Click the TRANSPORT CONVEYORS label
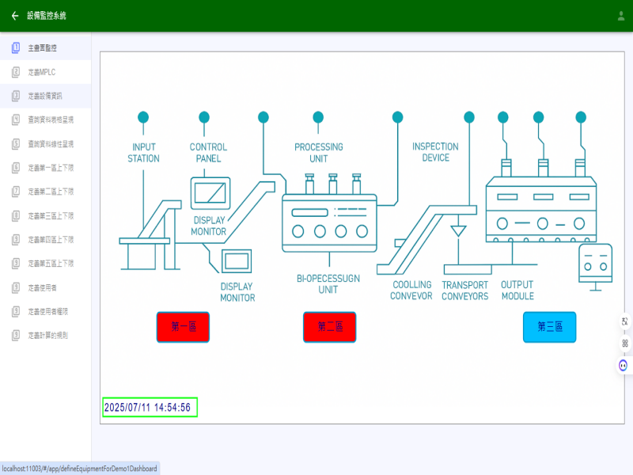This screenshot has height=475, width=633. pyautogui.click(x=465, y=291)
